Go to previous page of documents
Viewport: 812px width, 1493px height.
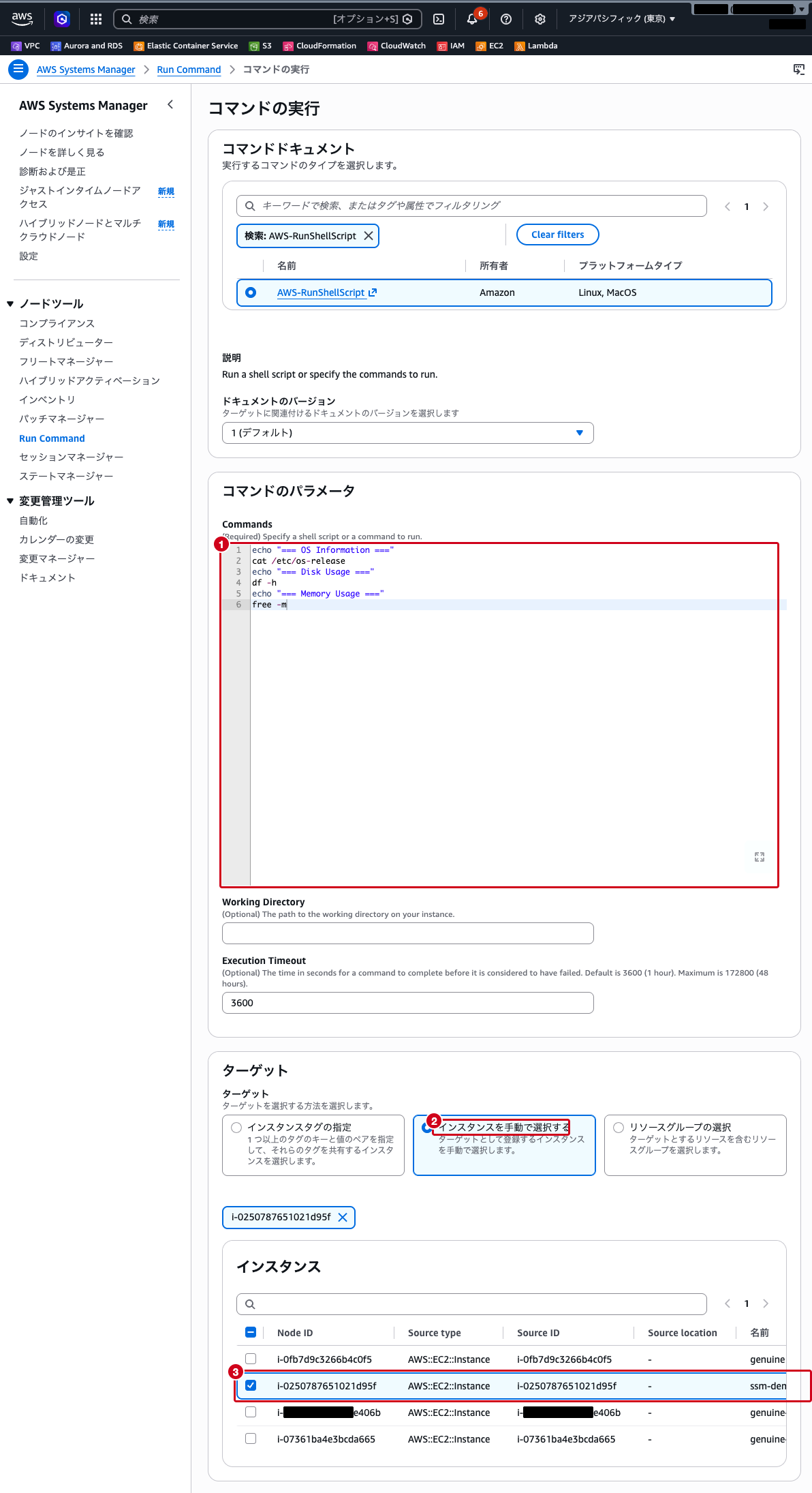click(728, 207)
